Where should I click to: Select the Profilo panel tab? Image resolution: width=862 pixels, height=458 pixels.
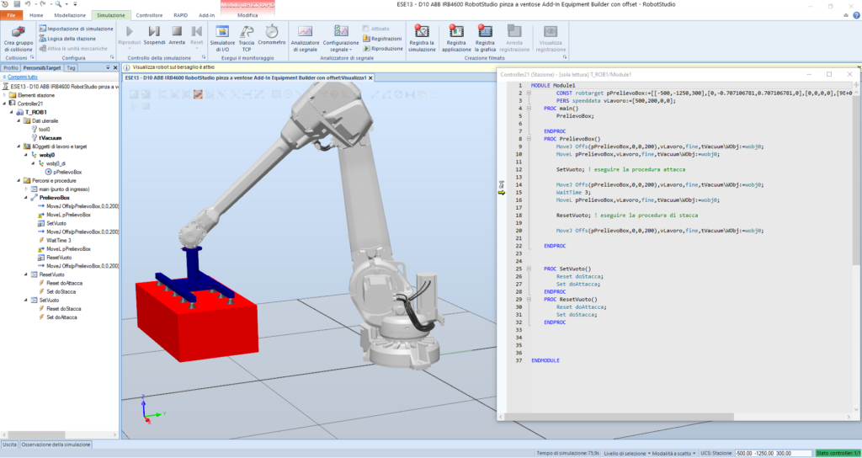[x=10, y=68]
